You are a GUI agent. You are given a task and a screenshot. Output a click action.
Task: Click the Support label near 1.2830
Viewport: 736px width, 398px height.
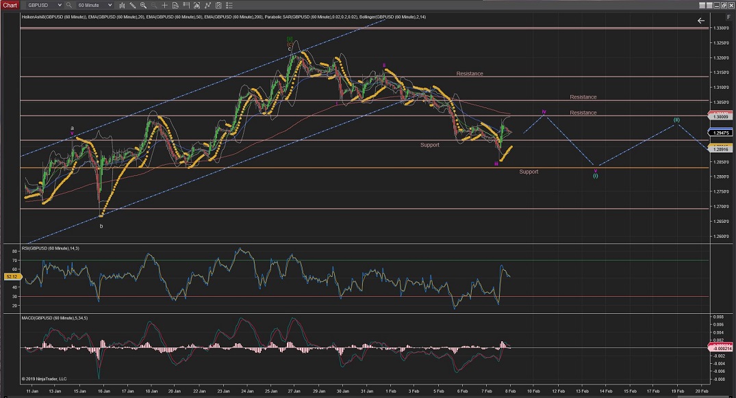(529, 172)
